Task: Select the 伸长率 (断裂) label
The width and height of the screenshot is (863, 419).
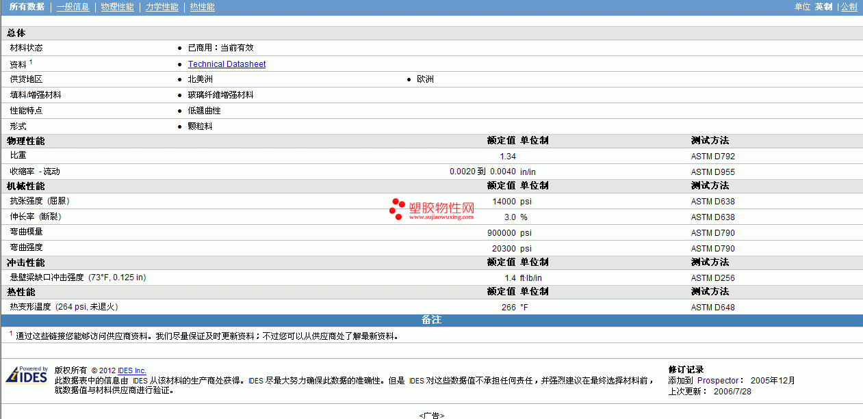Action: (36, 217)
